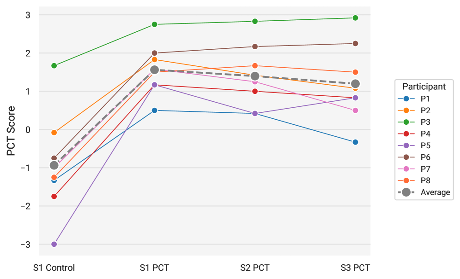Click the P5 purple legend marker

[406, 145]
